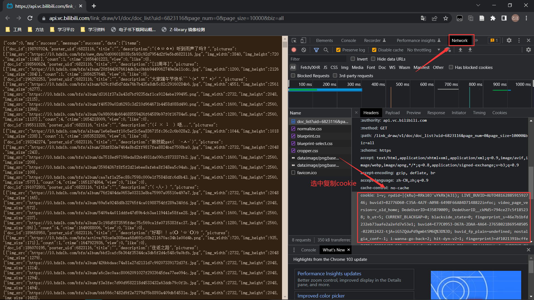Open the Response tab
Image resolution: width=534 pixels, height=300 pixels.
(436, 113)
